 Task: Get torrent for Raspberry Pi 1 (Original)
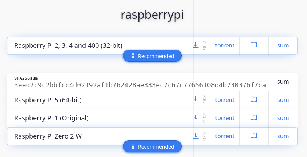[x=225, y=118]
